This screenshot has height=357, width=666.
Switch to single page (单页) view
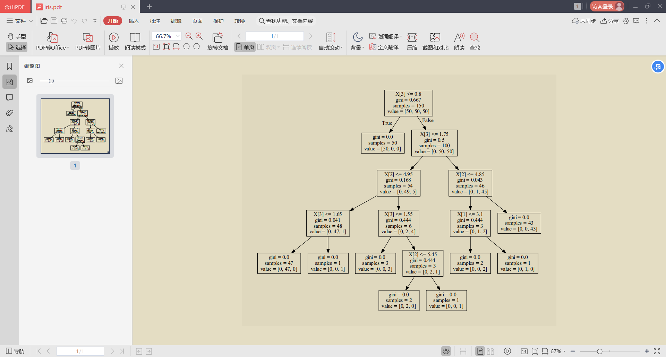click(245, 47)
